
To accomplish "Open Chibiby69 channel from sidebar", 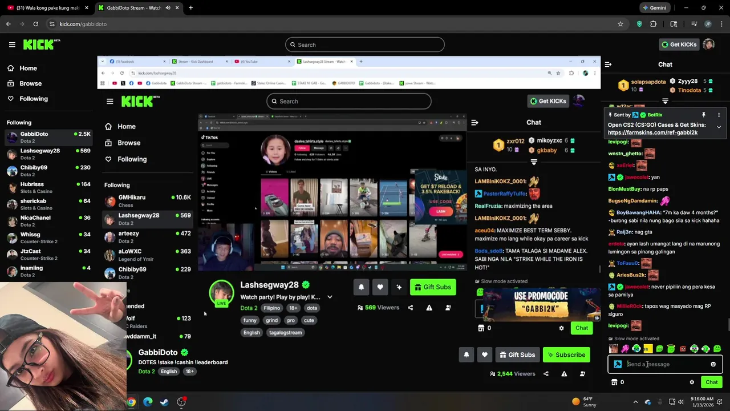I will coord(48,171).
